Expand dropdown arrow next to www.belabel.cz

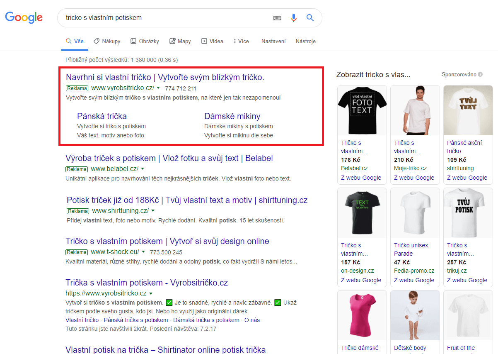143,169
